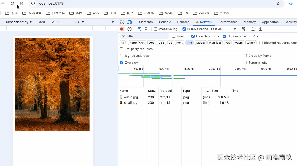Viewport: 297px width, 166px height.
Task: Export HAR file with download arrow icon
Action: coord(260,29)
